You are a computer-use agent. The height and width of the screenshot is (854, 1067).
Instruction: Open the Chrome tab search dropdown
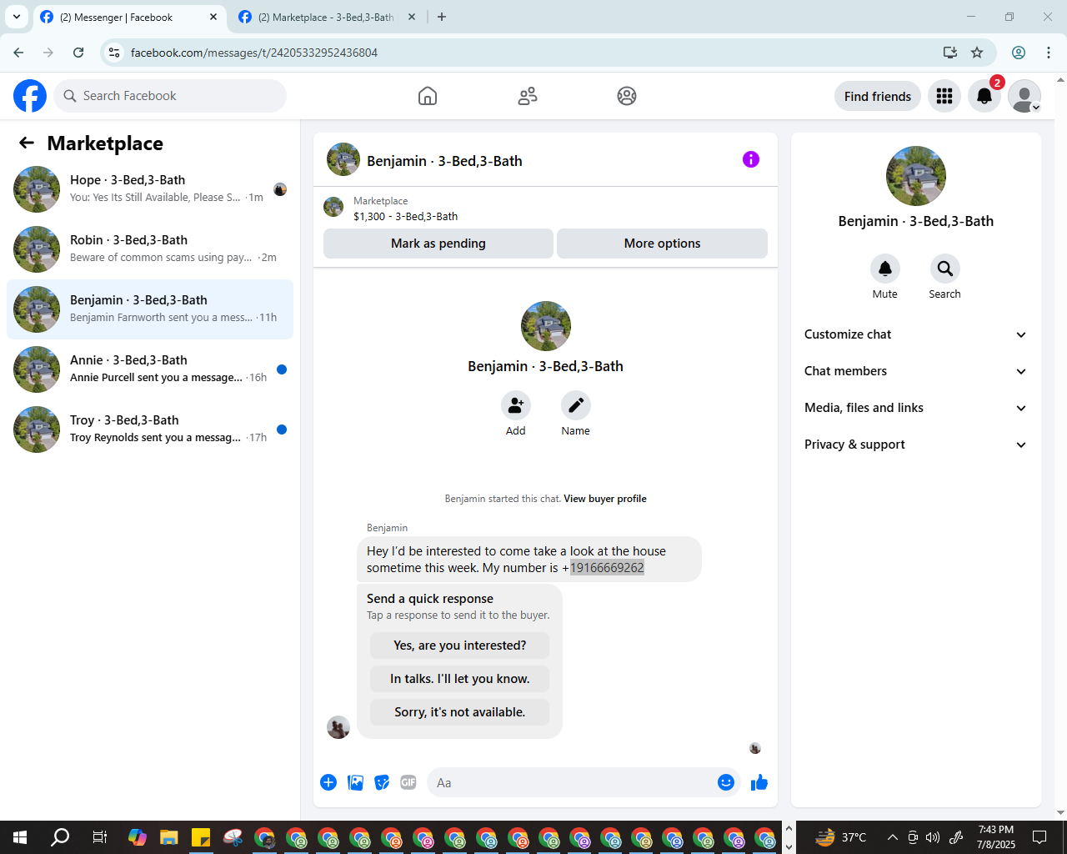tap(16, 17)
